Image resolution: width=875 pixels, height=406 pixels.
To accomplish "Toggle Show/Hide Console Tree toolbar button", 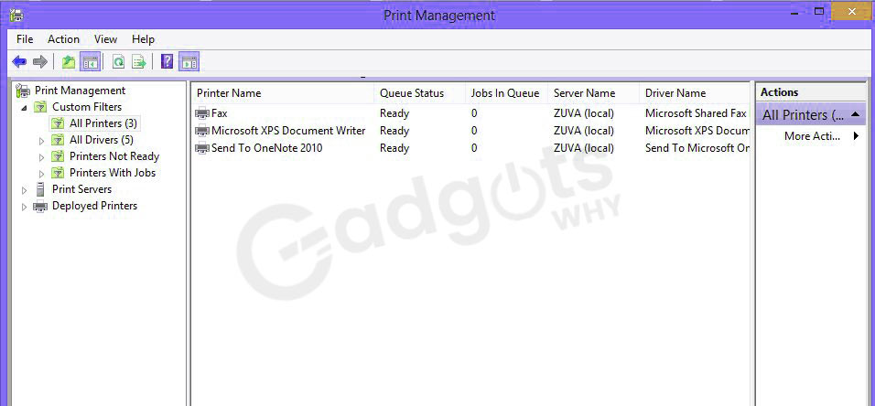I will [x=90, y=62].
